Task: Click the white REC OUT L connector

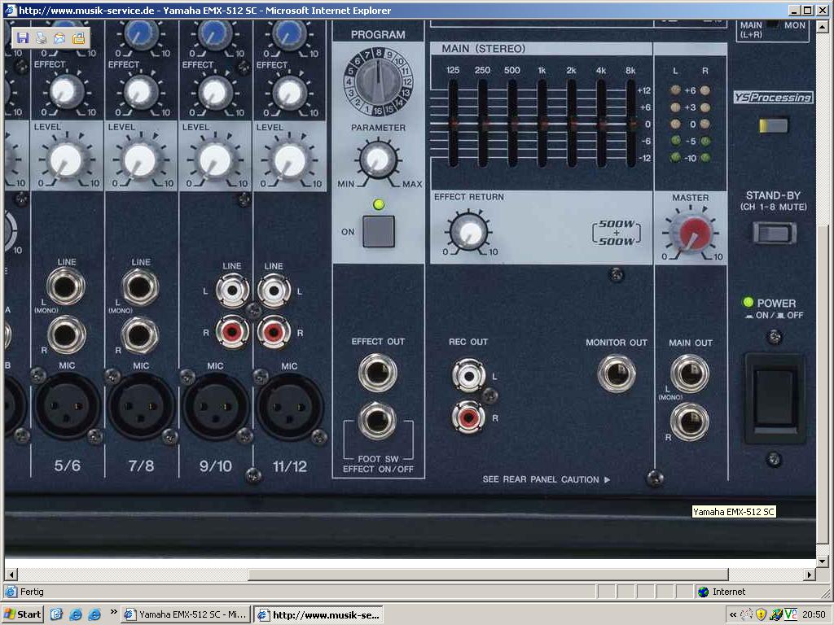Action: pos(468,376)
